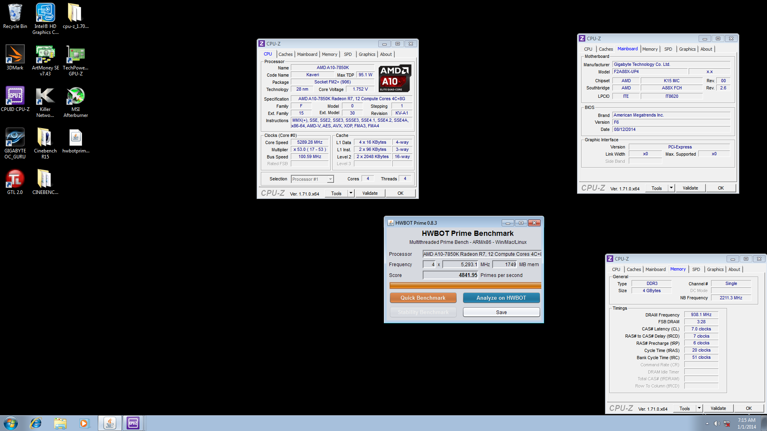Open Mainboard tab in CPU window

tap(307, 54)
